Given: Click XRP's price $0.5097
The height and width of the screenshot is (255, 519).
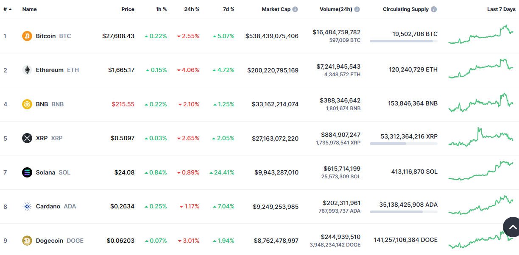Looking at the screenshot, I should [123, 138].
